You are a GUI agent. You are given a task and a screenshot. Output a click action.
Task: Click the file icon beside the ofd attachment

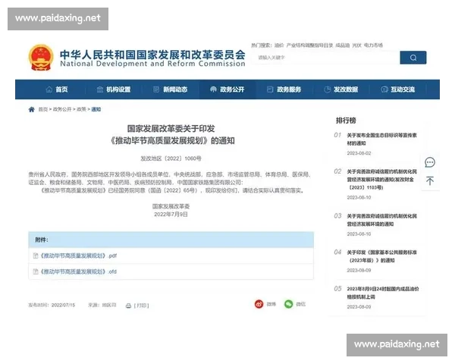[36, 271]
